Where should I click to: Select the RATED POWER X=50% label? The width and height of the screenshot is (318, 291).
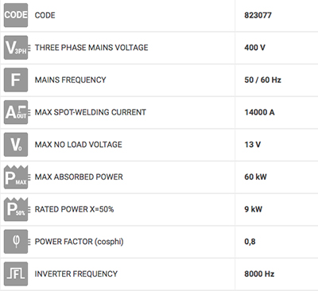pos(74,209)
